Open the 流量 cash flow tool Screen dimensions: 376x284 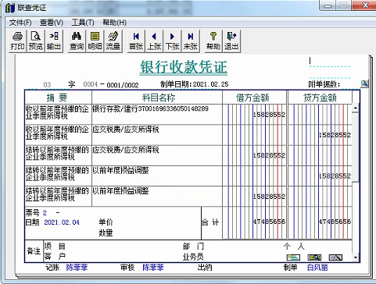113,41
